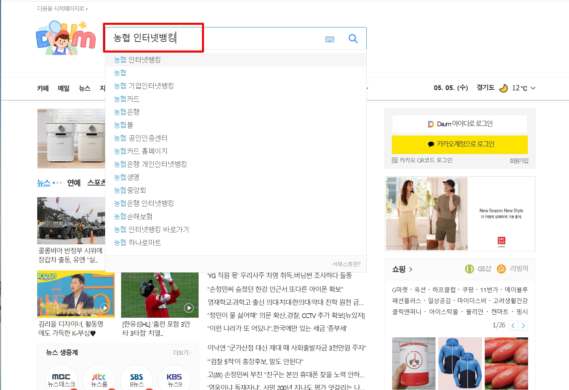Click the 11번가 shopping link
The width and height of the screenshot is (569, 390).
(489, 290)
